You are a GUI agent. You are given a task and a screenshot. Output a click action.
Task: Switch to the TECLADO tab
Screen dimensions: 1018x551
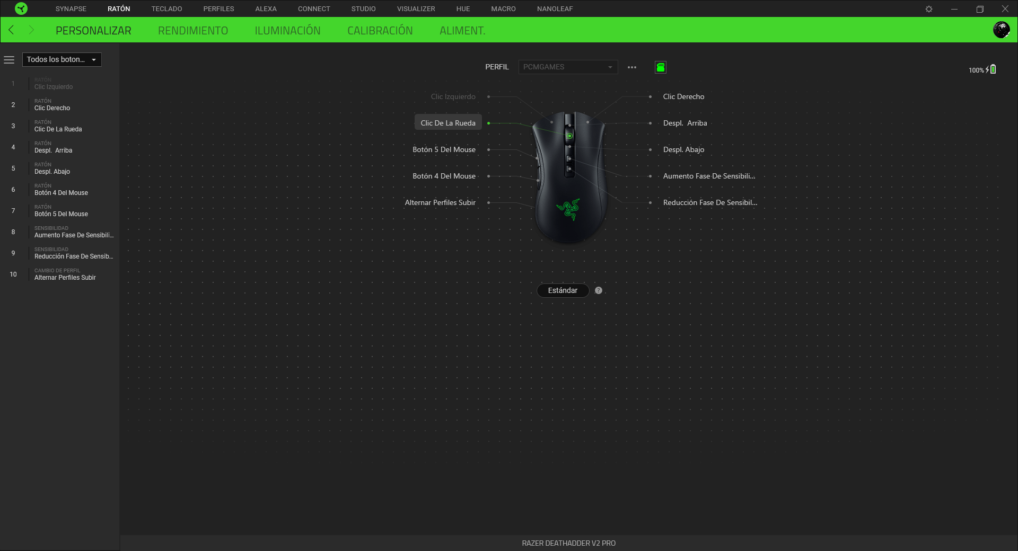tap(167, 9)
